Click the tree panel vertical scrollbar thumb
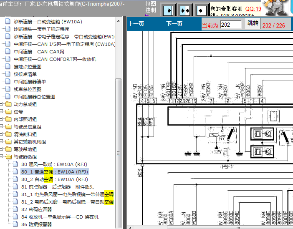This screenshot has width=293, height=229. [x=118, y=153]
